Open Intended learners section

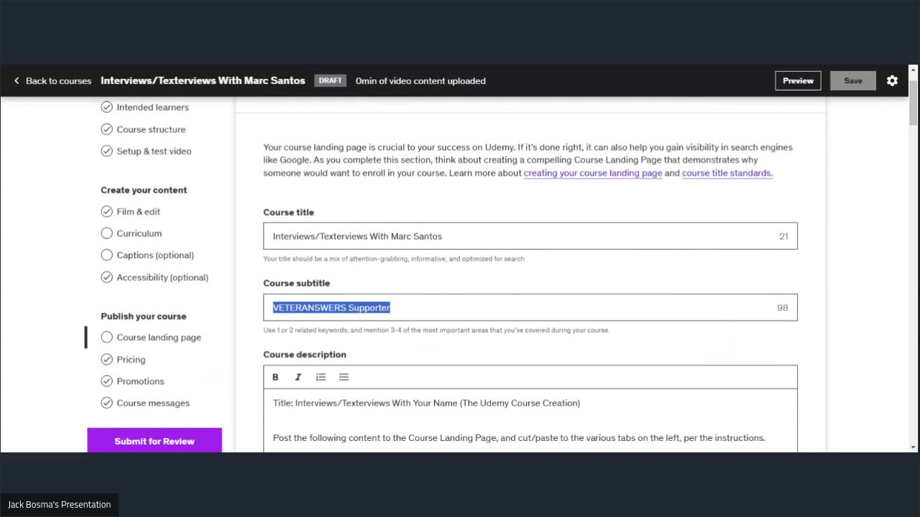(x=152, y=107)
